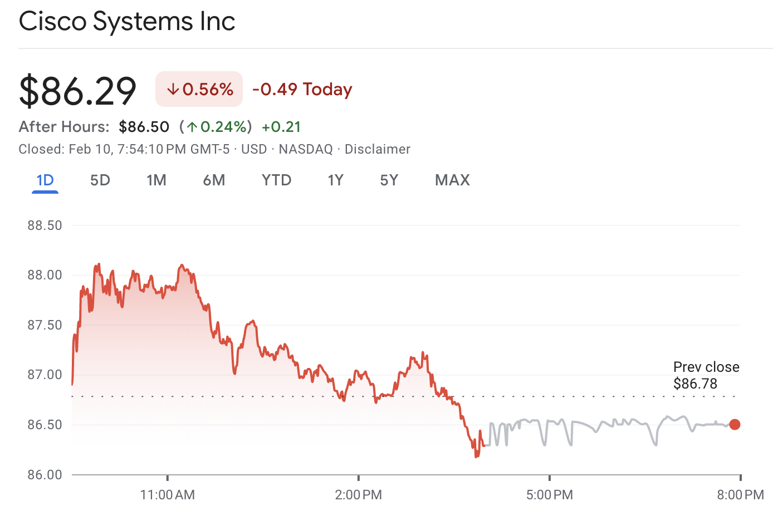This screenshot has height=511, width=773.
Task: Click the red down arrow beside 0.56%
Action: click(x=173, y=89)
